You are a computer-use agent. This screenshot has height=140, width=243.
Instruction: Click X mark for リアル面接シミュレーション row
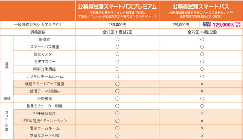pos(202,121)
